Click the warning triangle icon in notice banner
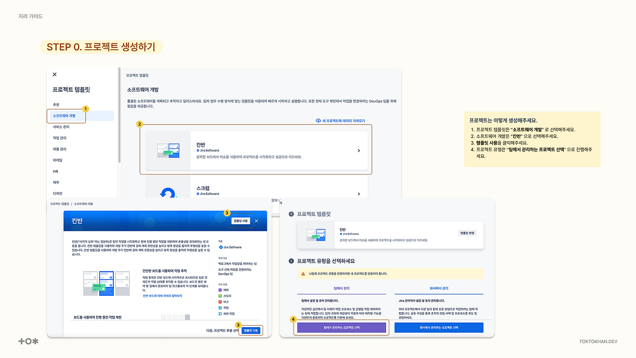Image resolution: width=636 pixels, height=358 pixels. click(x=303, y=273)
